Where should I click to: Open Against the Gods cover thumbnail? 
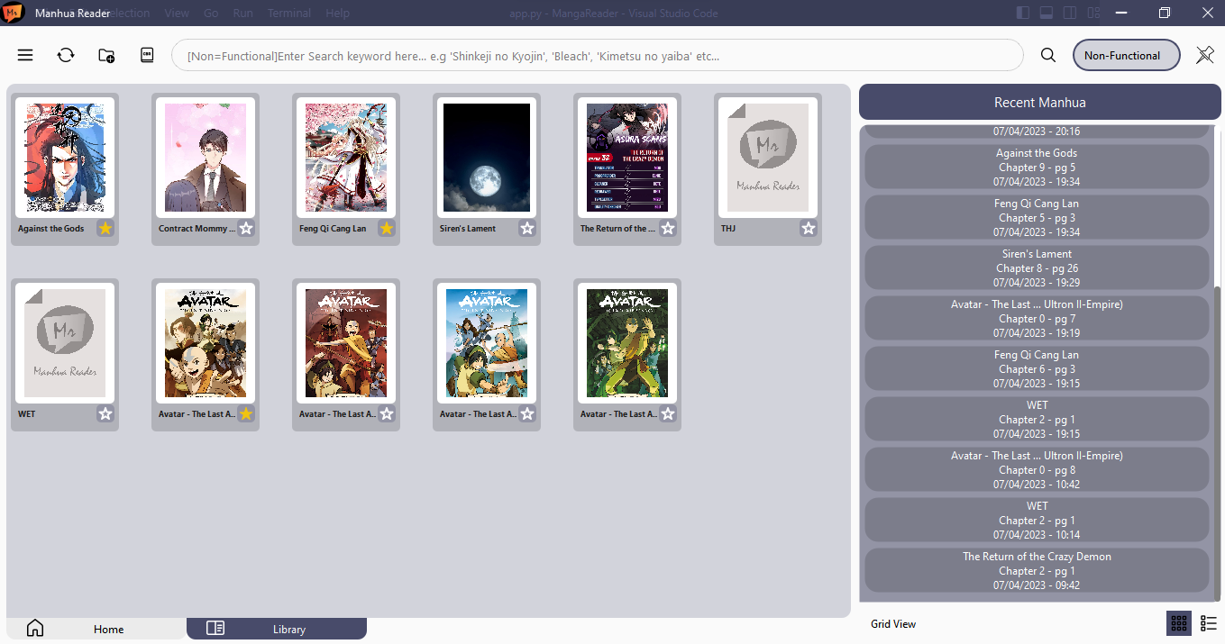click(65, 158)
